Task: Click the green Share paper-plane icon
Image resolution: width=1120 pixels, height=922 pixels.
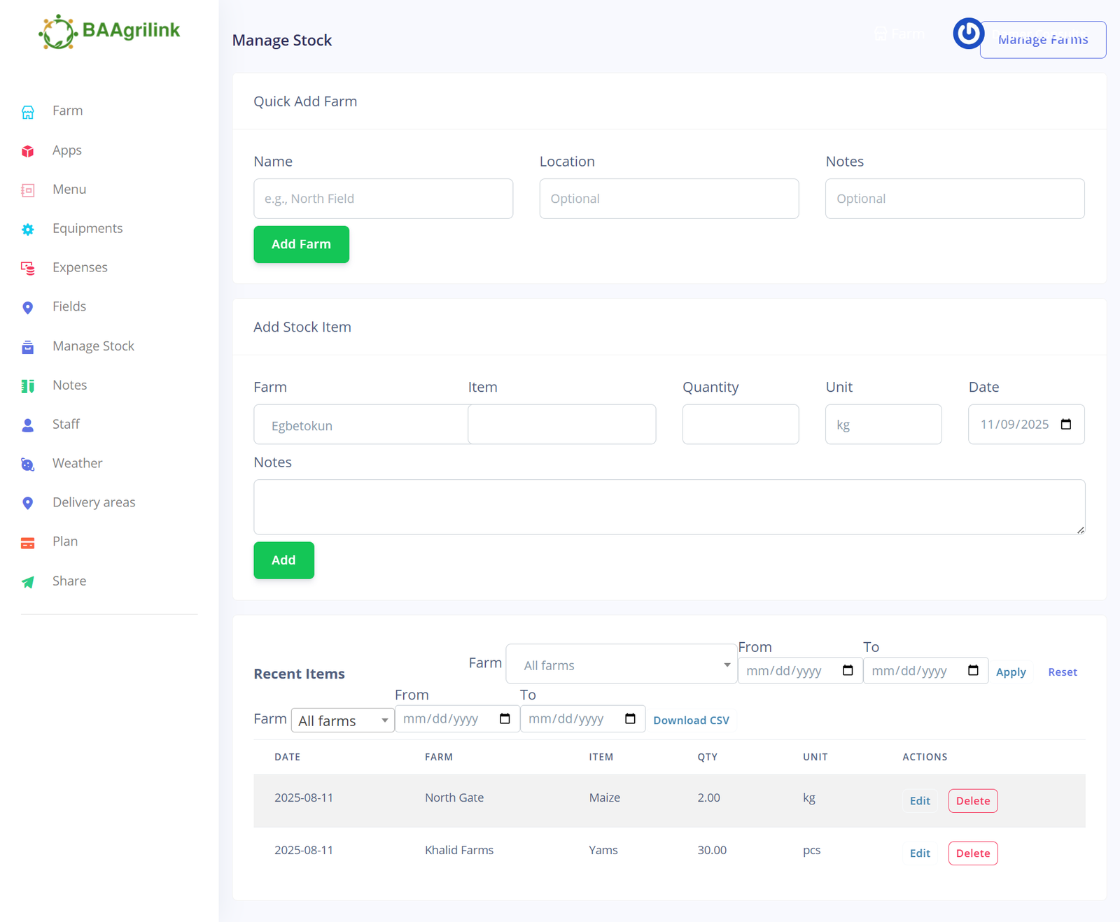Action: tap(28, 582)
